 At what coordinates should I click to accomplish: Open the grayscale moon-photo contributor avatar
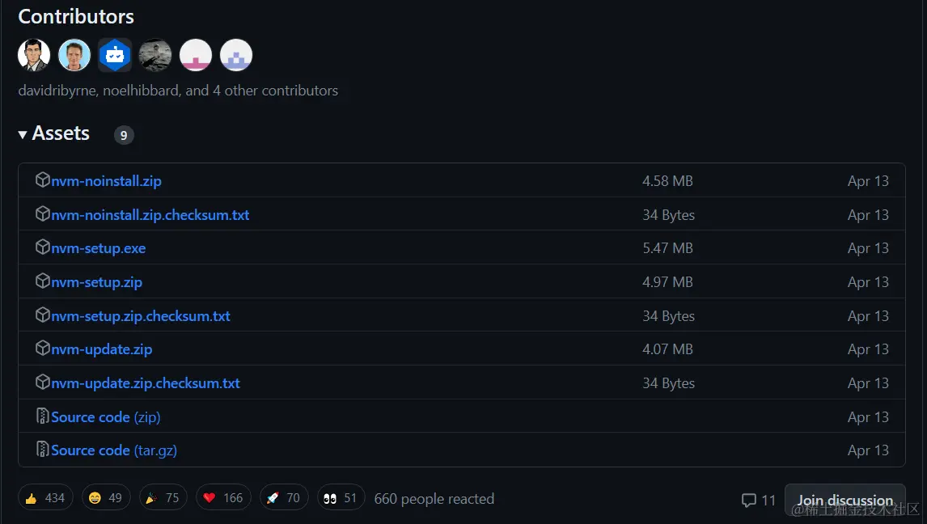pyautogui.click(x=154, y=55)
